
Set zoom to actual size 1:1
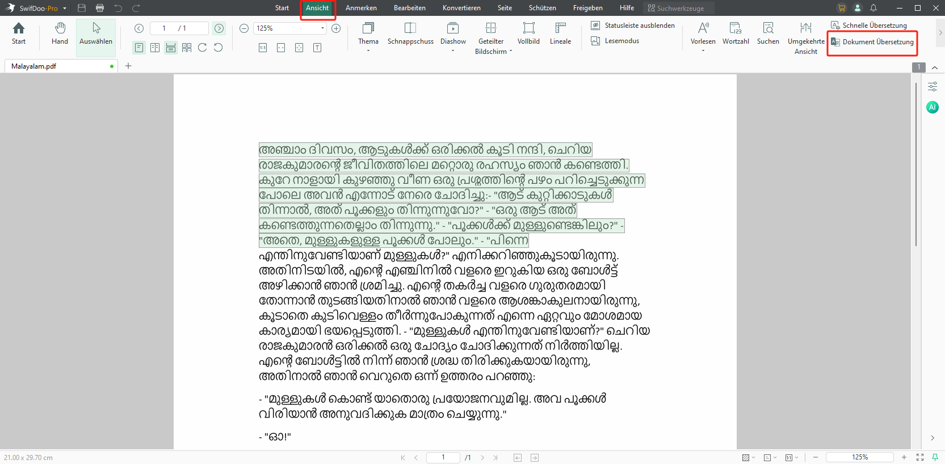(263, 48)
